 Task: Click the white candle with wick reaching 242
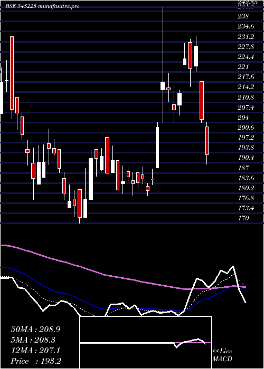coord(163,86)
